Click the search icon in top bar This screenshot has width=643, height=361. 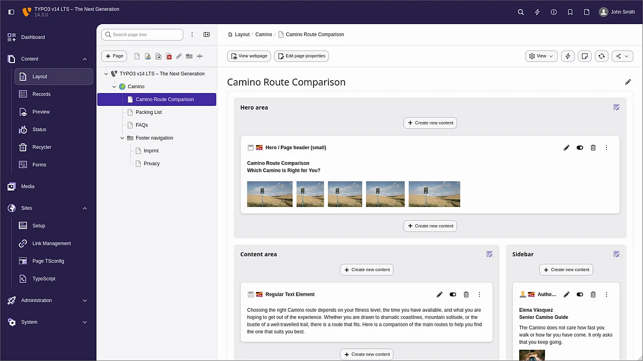click(520, 12)
